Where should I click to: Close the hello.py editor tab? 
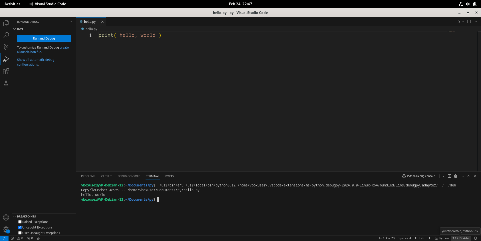pyautogui.click(x=102, y=22)
